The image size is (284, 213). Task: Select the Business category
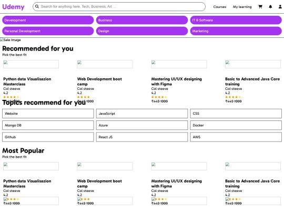(142, 20)
